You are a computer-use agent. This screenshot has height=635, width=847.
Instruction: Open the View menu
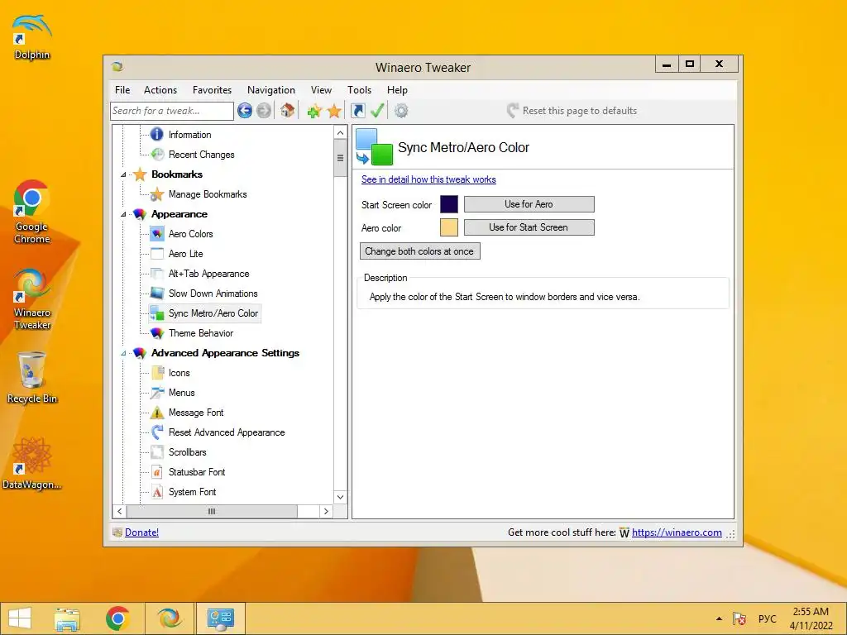tap(321, 90)
